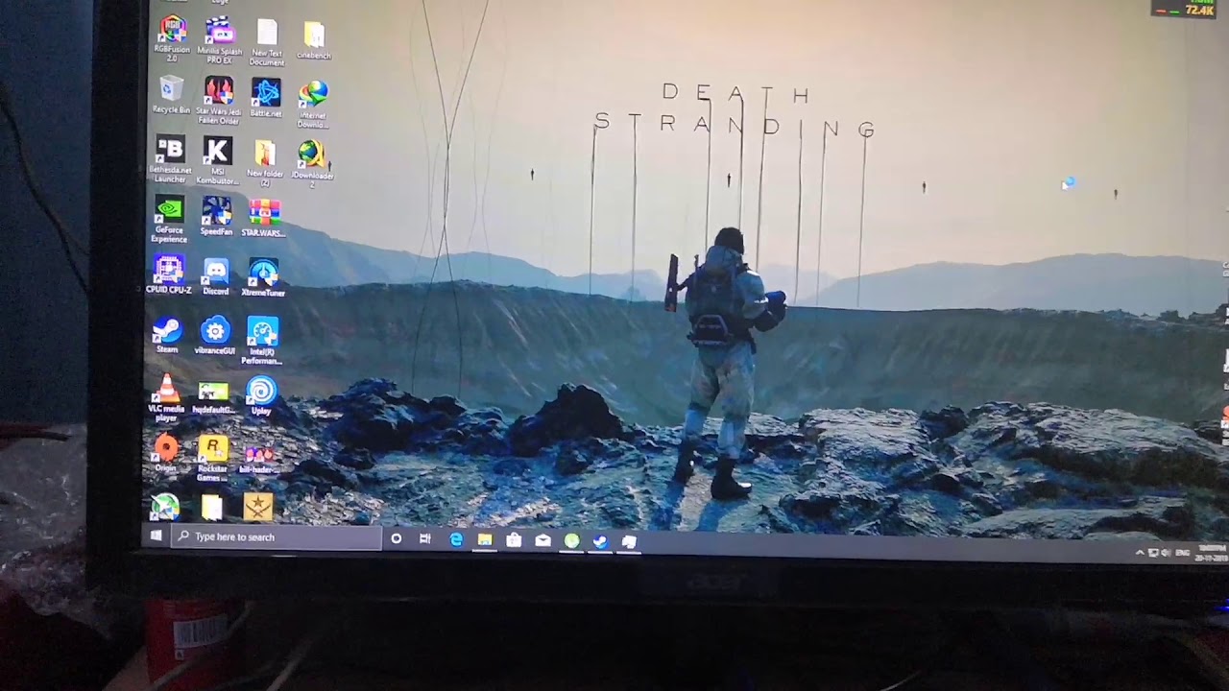Select the New Text Document file
Image resolution: width=1229 pixels, height=691 pixels.
coord(267,42)
